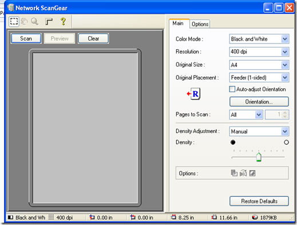Image resolution: width=297 pixels, height=225 pixels.
Task: Click the Scan button
Action: [x=26, y=38]
